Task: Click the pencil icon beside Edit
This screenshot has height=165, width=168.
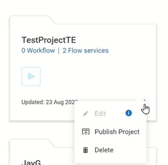Action: tap(86, 114)
